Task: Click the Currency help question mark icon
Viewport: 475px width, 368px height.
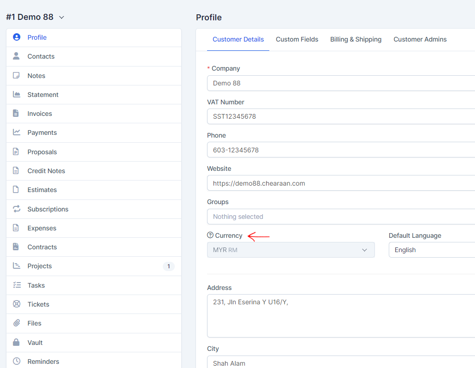Action: (x=210, y=235)
